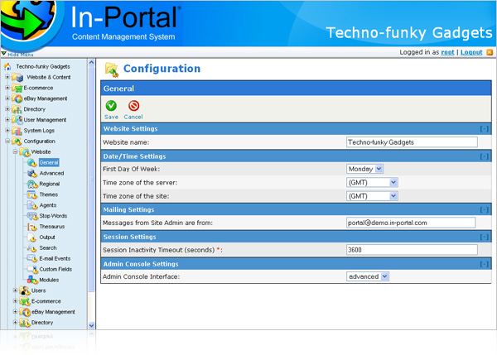Collapse the Admin Console Settings section
Viewport: 497px width, 355px height.
(484, 264)
